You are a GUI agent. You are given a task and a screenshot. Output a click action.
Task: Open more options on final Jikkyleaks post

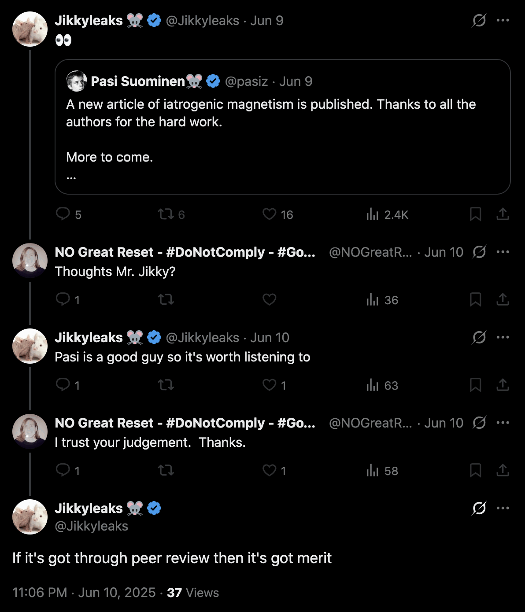(x=503, y=508)
